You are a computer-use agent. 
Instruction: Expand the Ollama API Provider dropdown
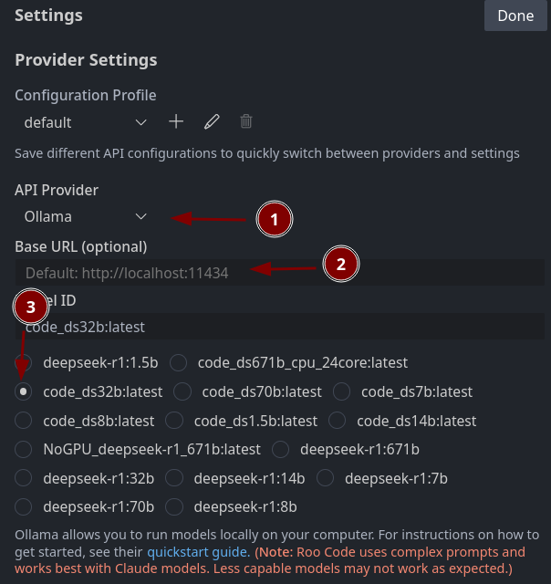[85, 217]
